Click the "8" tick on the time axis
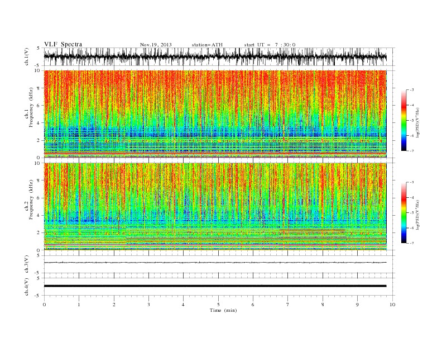This screenshot has height=342, width=442. 323,305
